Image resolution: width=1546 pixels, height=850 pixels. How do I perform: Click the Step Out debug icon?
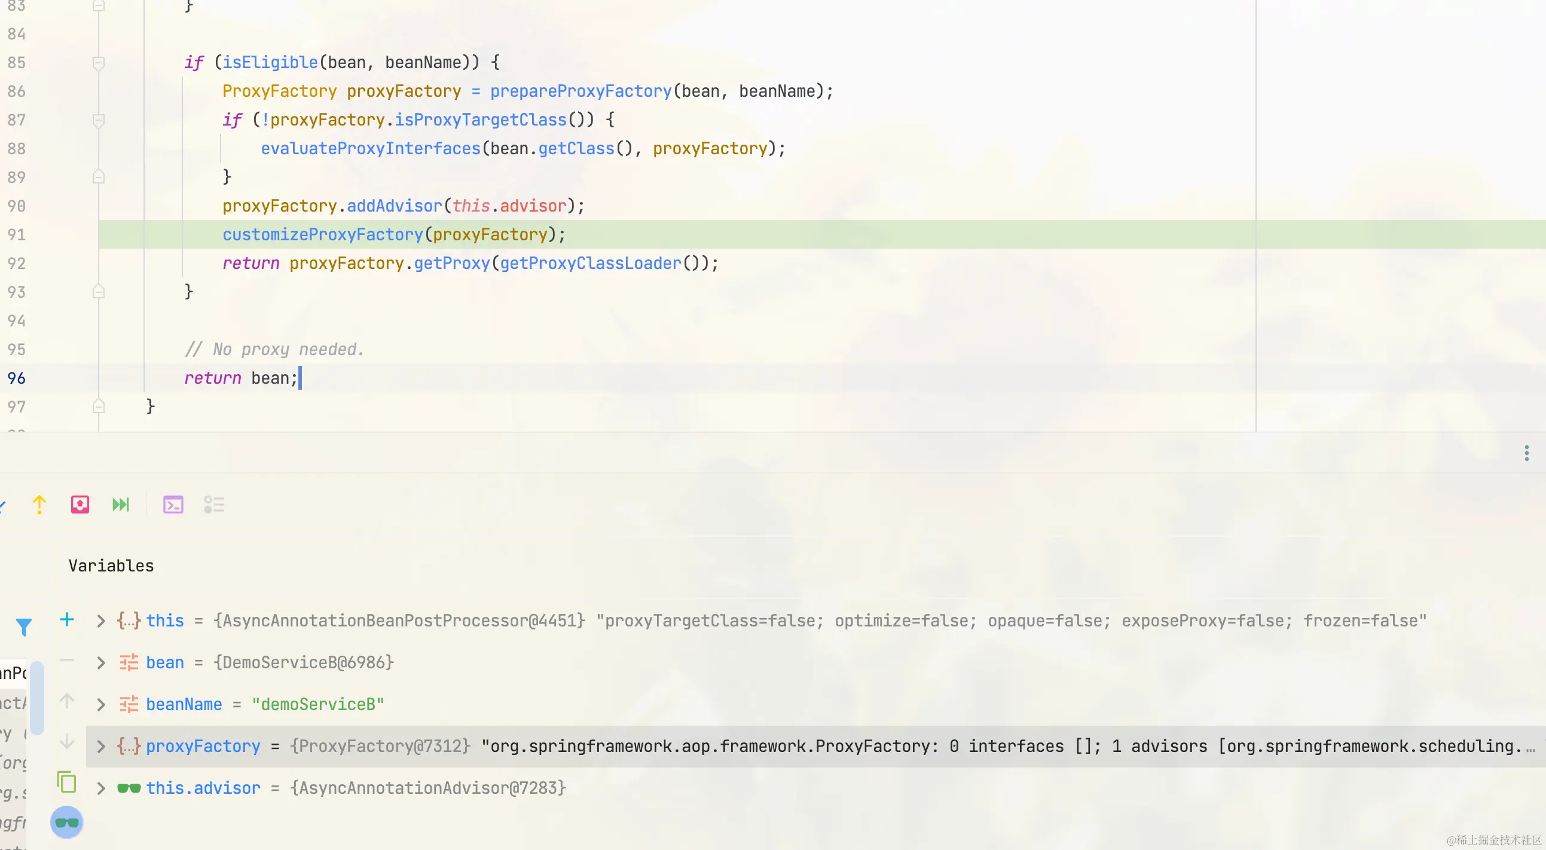point(39,504)
